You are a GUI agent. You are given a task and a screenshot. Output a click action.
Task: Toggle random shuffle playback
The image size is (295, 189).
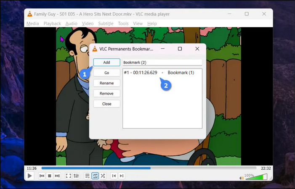103,176
